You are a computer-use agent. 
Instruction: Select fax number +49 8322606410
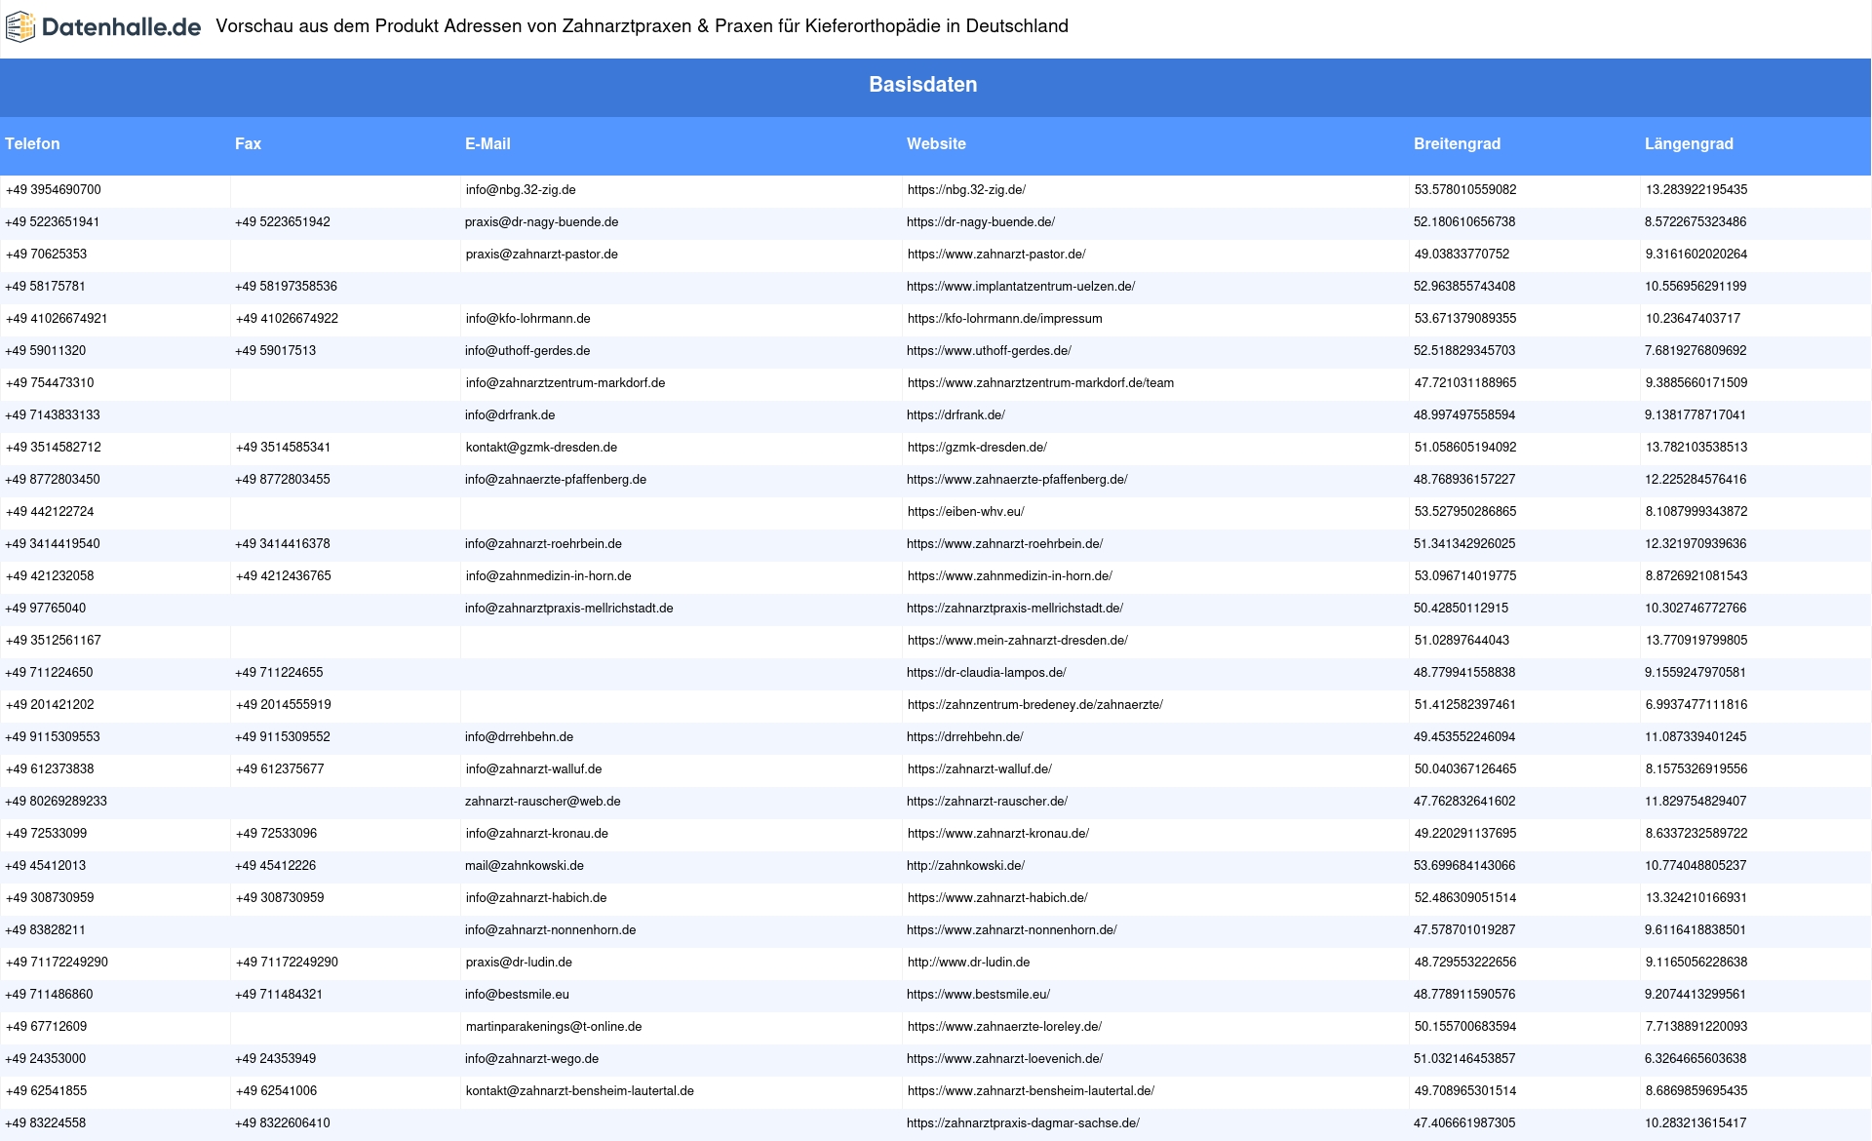(283, 1123)
